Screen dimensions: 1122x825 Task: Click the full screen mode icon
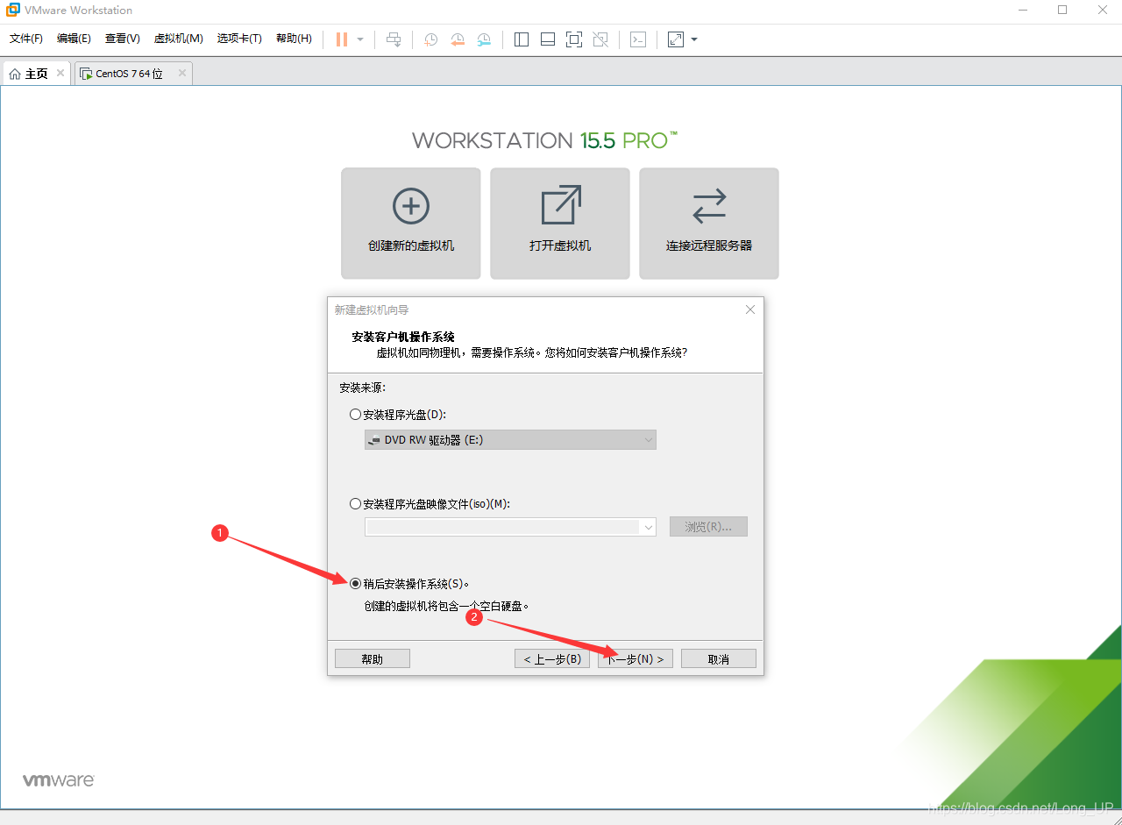tap(574, 39)
